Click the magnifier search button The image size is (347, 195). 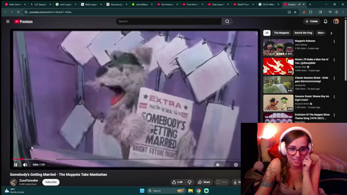pos(227,21)
